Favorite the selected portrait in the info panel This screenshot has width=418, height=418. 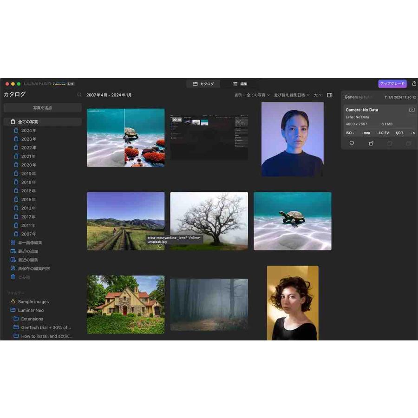(352, 144)
